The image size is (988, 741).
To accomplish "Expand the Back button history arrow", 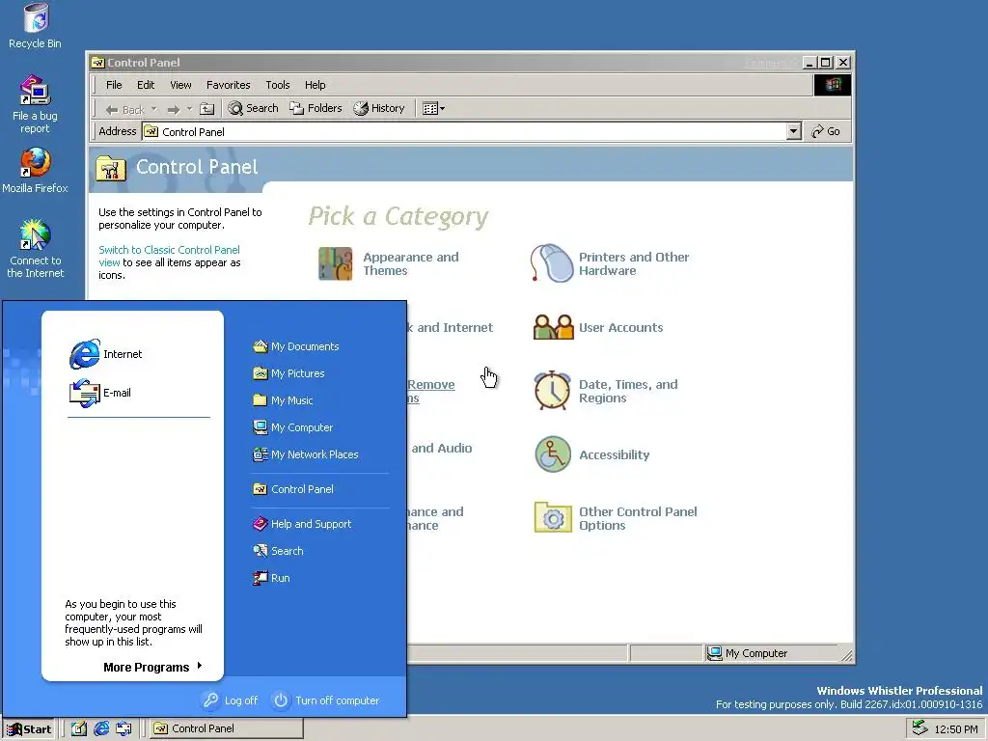I will click(154, 109).
